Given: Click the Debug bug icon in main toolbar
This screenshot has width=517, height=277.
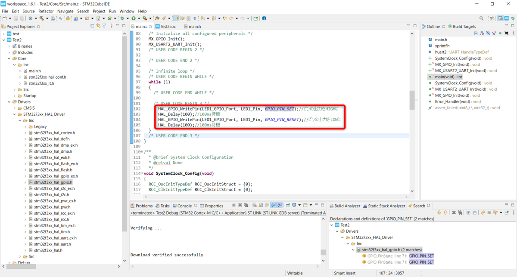Looking at the screenshot, I should (x=122, y=18).
